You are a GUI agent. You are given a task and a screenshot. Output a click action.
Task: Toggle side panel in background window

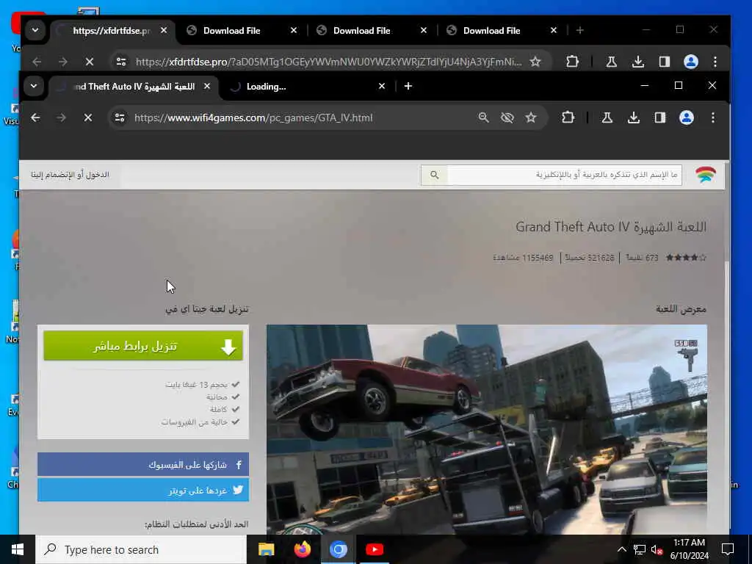(x=664, y=62)
